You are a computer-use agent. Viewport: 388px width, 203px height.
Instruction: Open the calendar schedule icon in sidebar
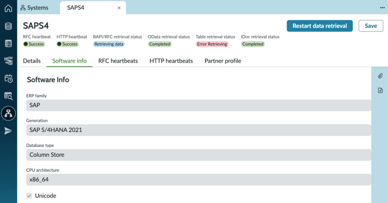8,78
